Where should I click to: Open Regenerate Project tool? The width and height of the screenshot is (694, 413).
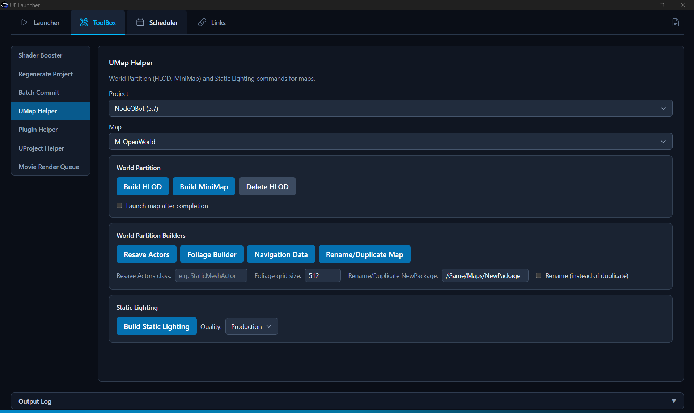pyautogui.click(x=51, y=74)
